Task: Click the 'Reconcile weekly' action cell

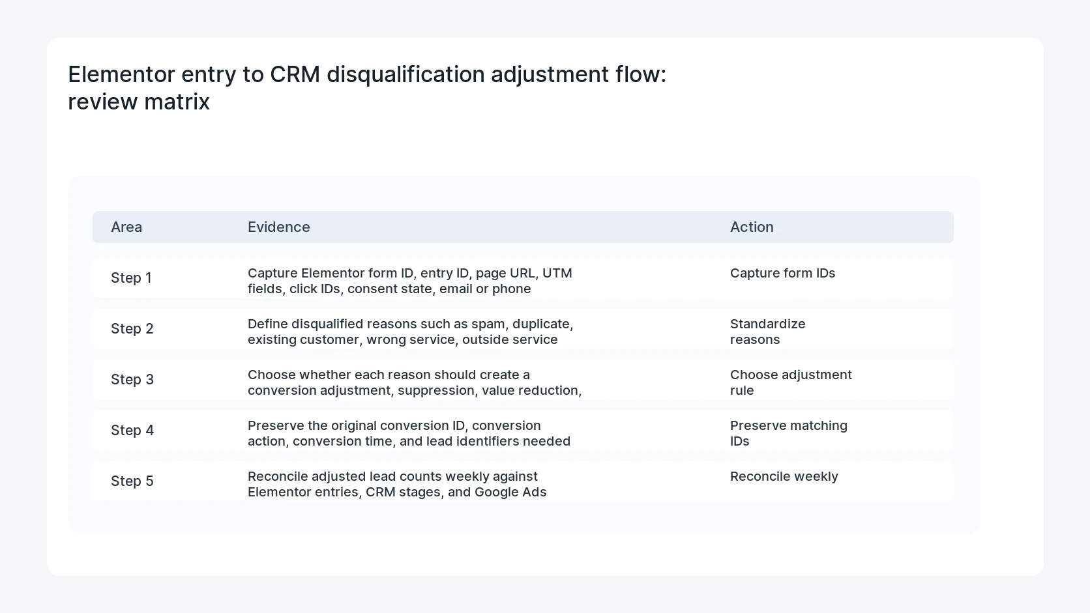Action: [784, 476]
